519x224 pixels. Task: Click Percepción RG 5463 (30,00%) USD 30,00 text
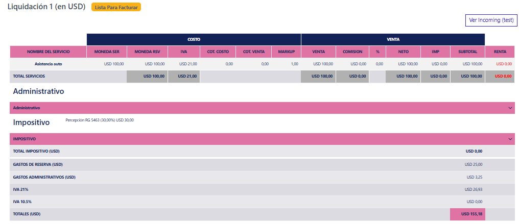tap(100, 120)
